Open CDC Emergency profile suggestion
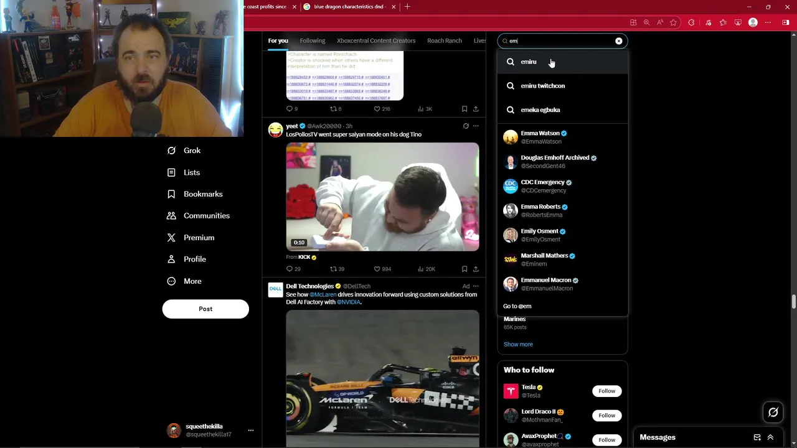The height and width of the screenshot is (448, 797). click(x=562, y=186)
